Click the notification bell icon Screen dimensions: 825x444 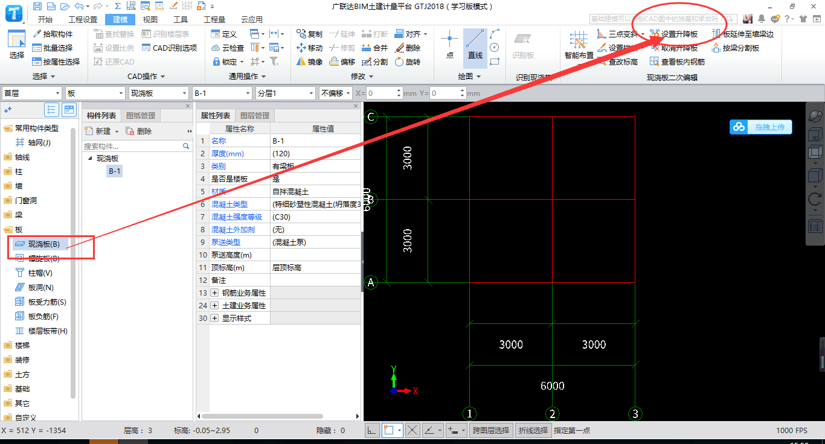[762, 19]
